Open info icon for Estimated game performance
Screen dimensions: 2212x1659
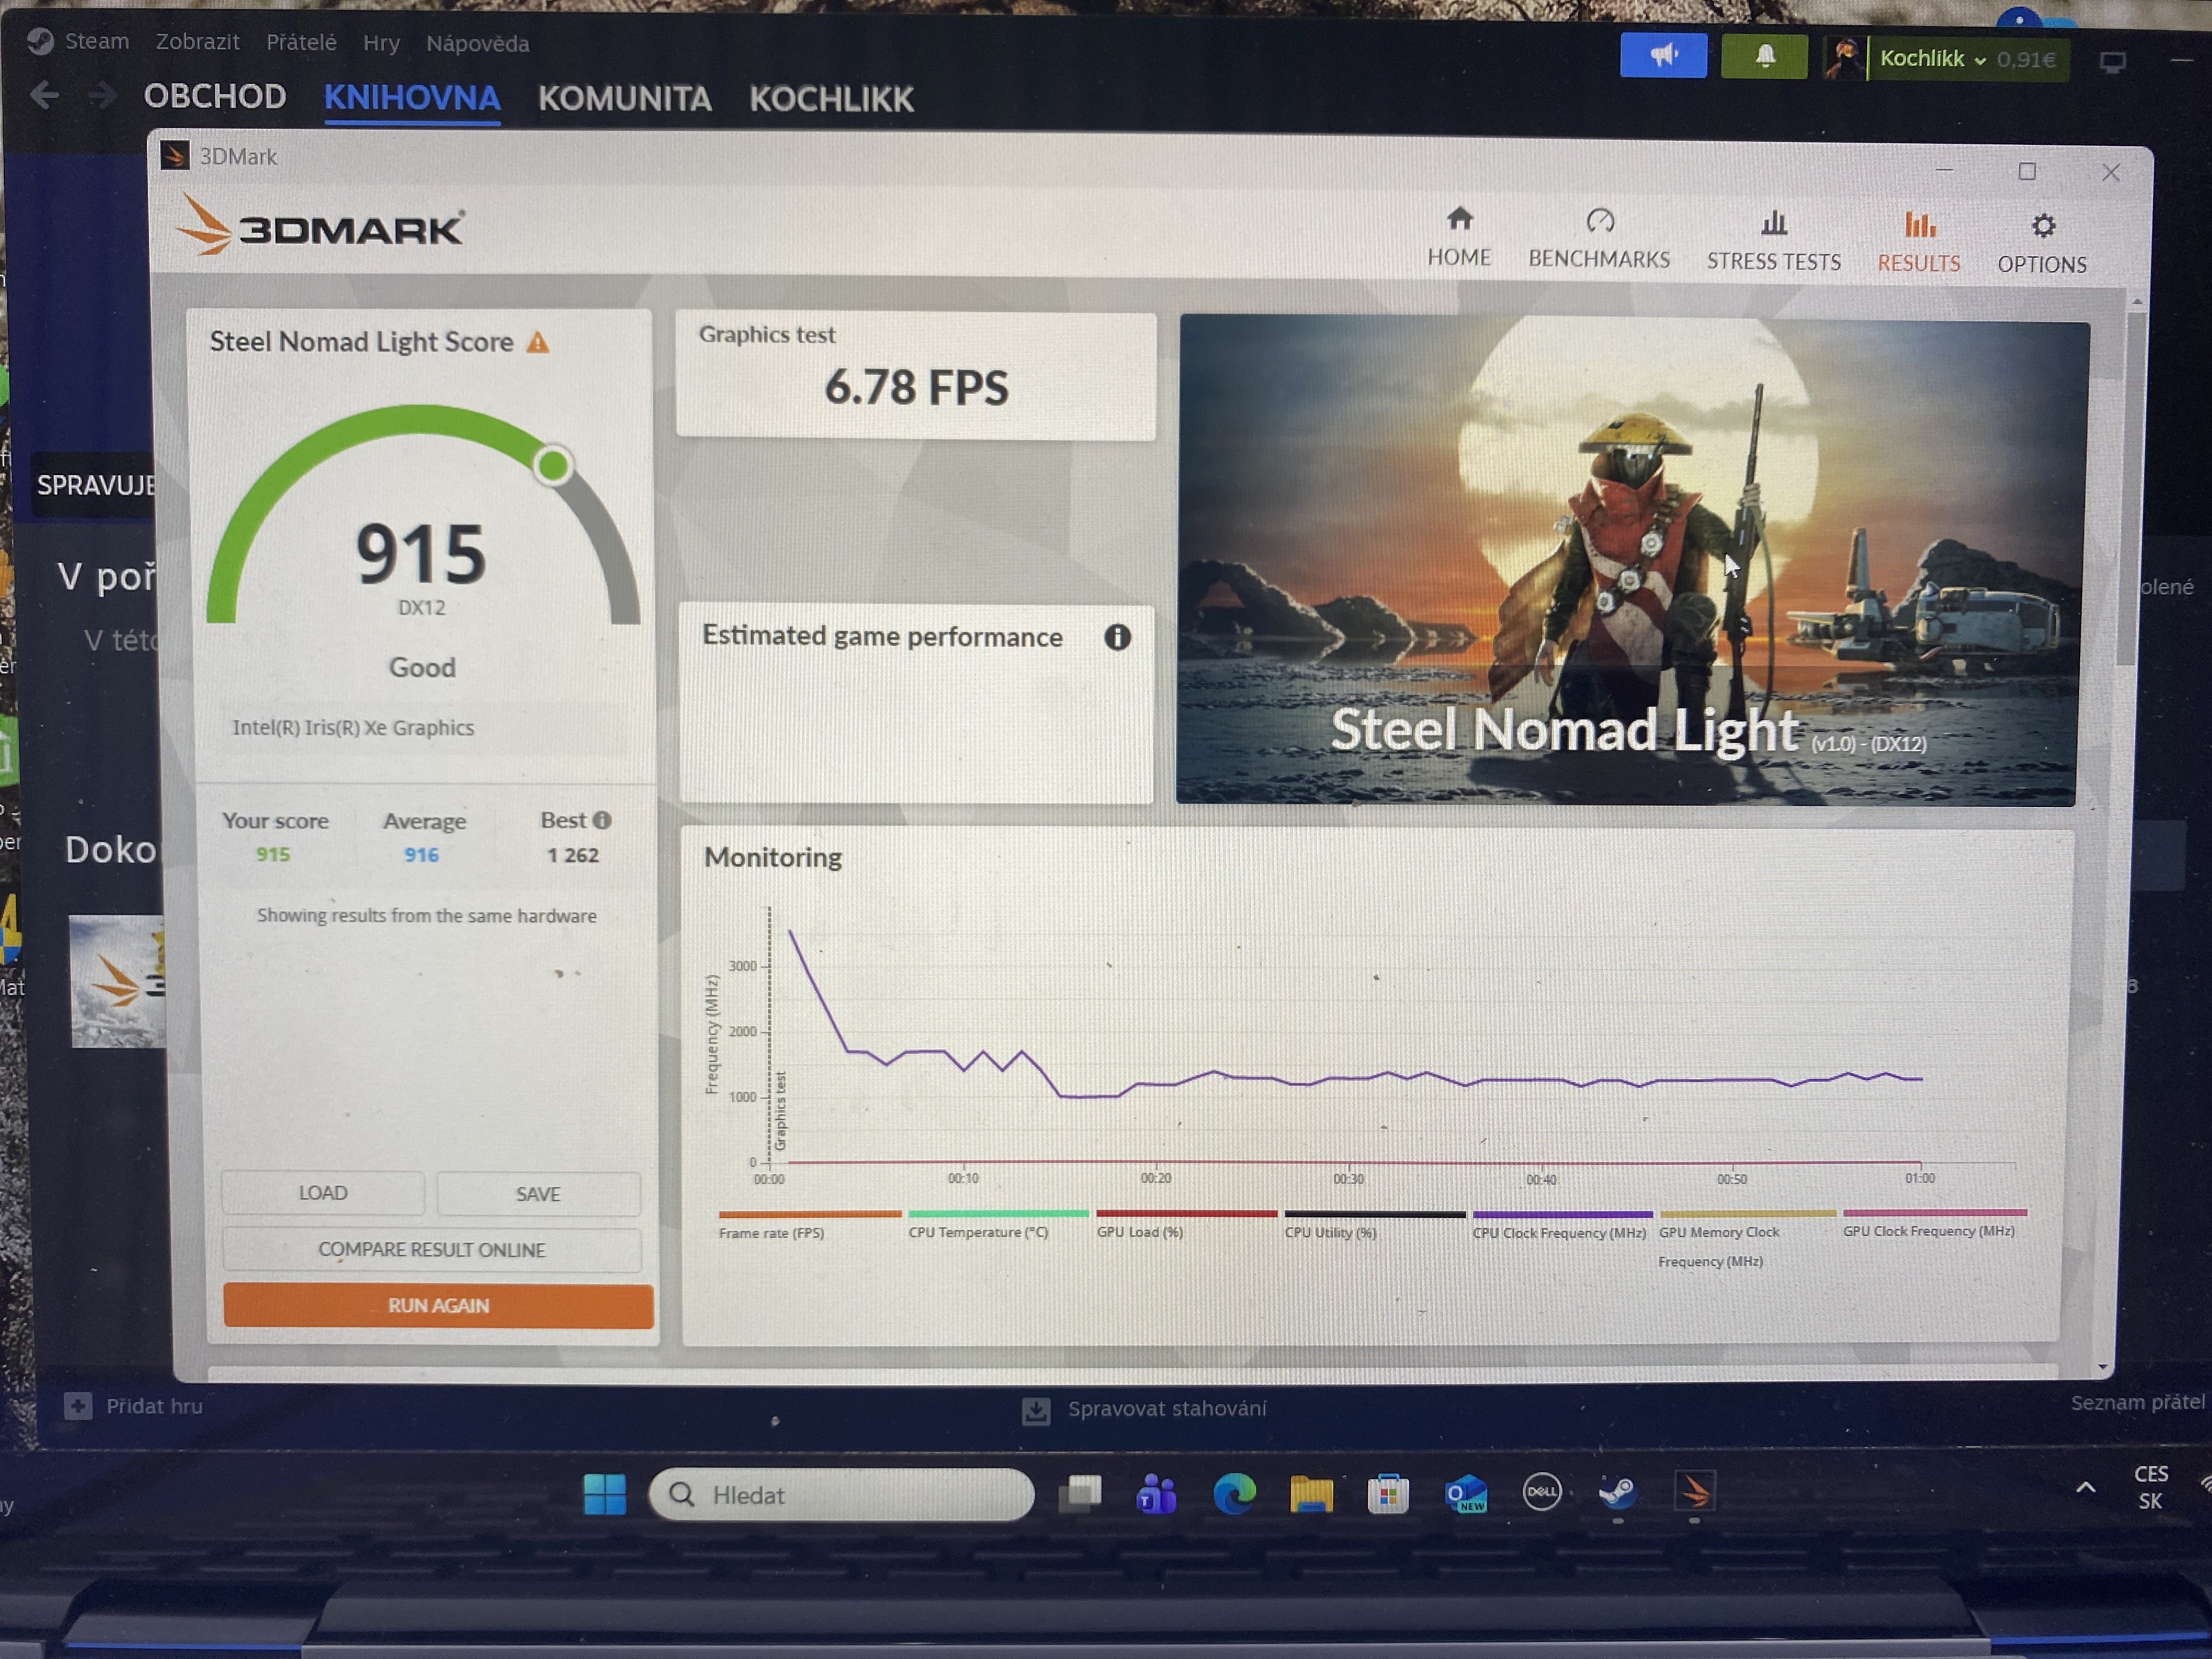click(1117, 637)
